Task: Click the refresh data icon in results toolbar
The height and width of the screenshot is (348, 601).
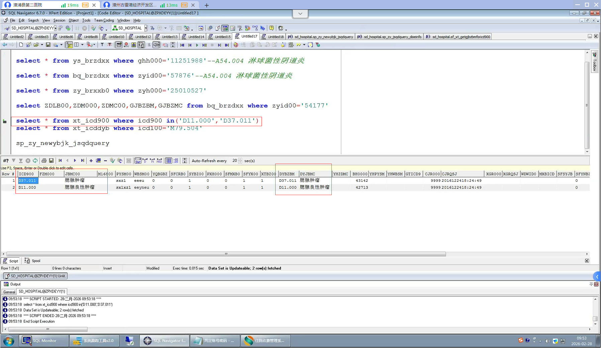Action: (35, 161)
